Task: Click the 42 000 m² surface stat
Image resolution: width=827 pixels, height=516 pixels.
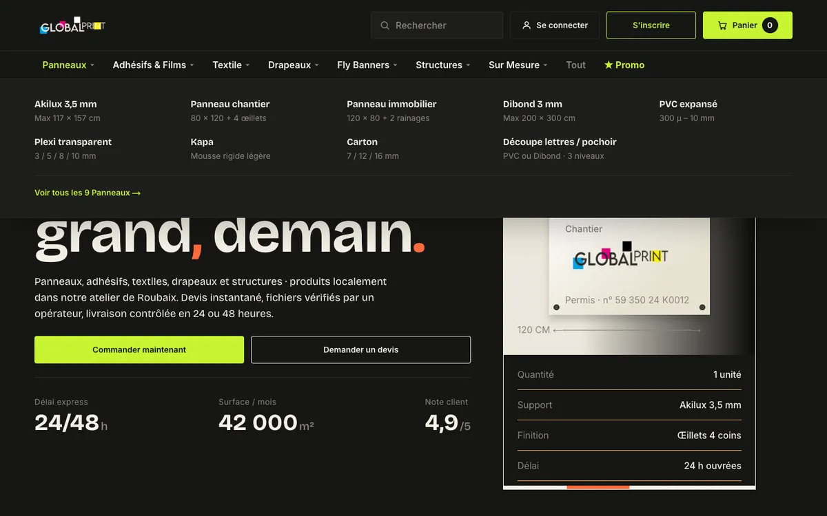Action: [x=266, y=416]
